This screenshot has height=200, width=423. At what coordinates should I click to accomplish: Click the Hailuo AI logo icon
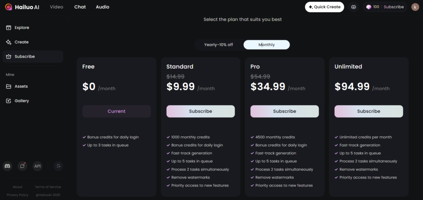click(8, 7)
